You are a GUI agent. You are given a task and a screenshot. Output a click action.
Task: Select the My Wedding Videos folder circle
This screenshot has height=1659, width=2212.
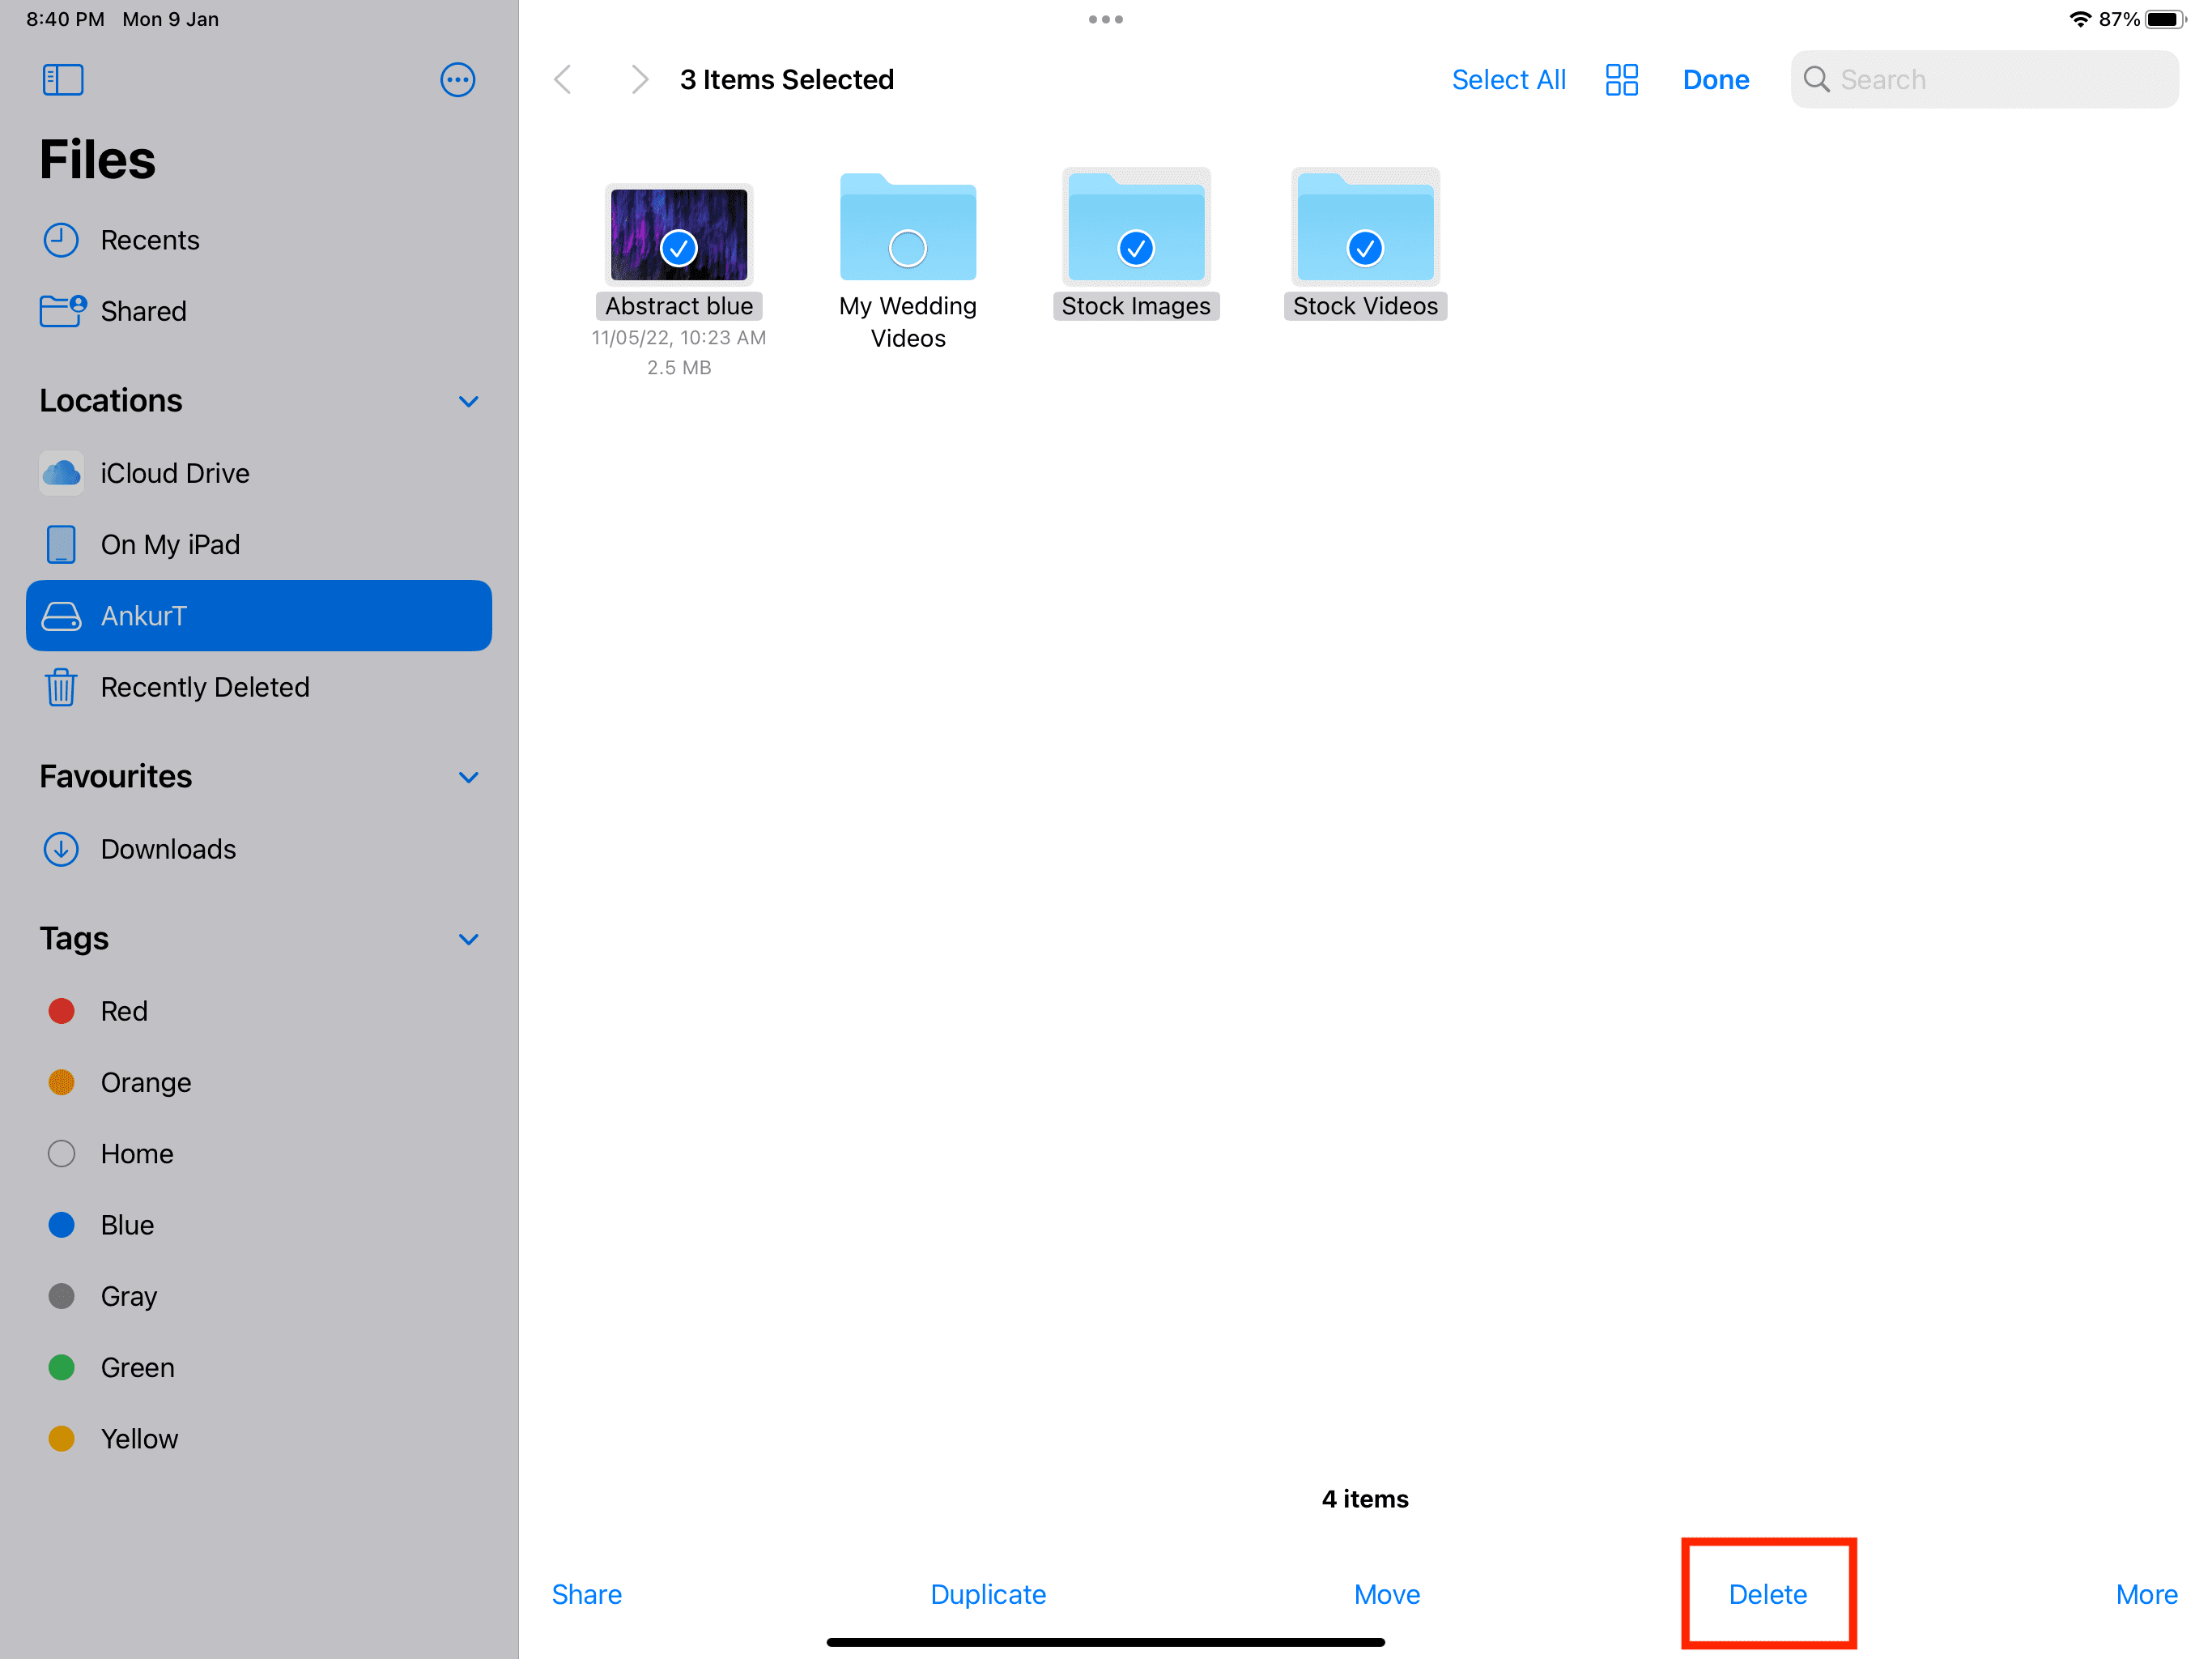coord(908,248)
